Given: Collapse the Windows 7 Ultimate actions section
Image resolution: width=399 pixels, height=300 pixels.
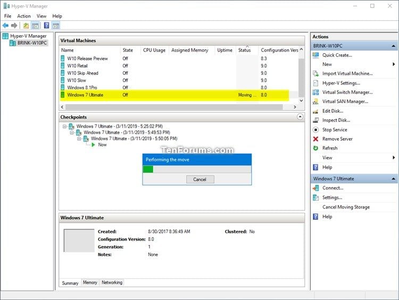Looking at the screenshot, I should tap(393, 179).
